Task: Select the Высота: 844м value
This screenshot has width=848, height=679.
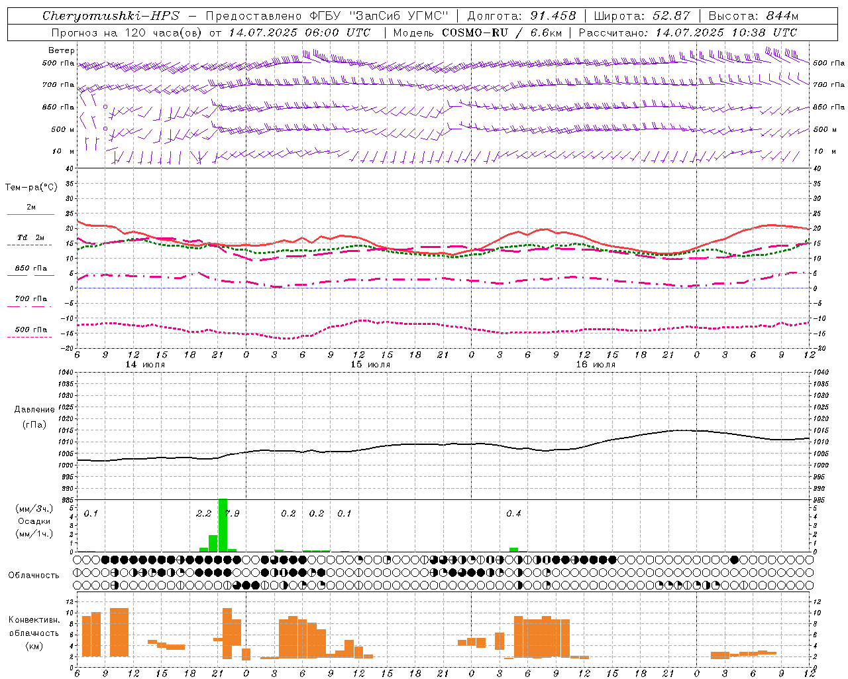Action: 753,16
